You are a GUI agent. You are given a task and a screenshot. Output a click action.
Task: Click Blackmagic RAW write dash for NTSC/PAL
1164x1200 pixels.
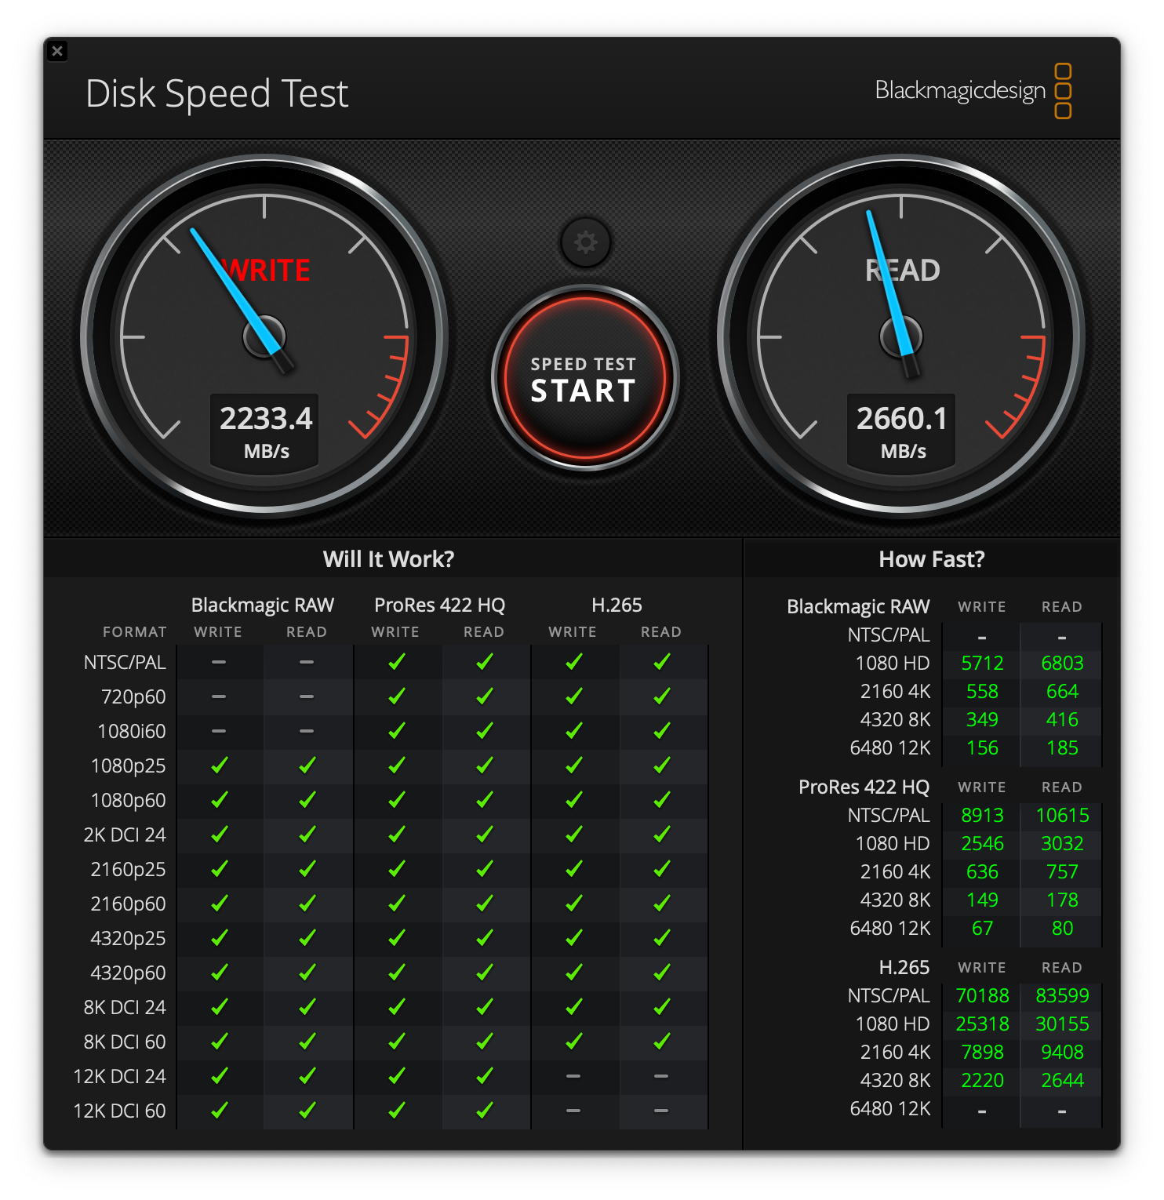click(x=219, y=662)
